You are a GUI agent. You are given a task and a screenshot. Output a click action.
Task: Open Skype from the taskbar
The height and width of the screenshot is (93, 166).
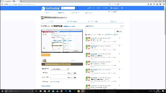(70, 91)
